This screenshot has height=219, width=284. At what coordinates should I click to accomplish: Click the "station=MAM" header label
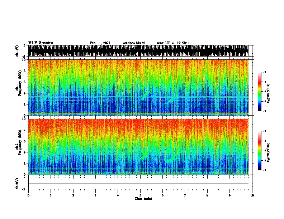click(134, 43)
